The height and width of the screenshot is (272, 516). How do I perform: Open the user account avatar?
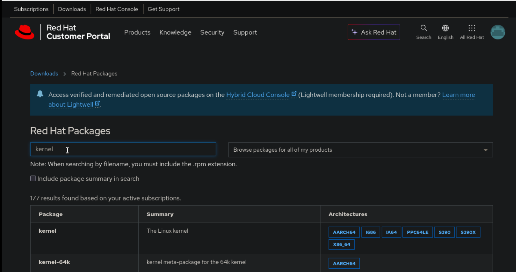498,32
